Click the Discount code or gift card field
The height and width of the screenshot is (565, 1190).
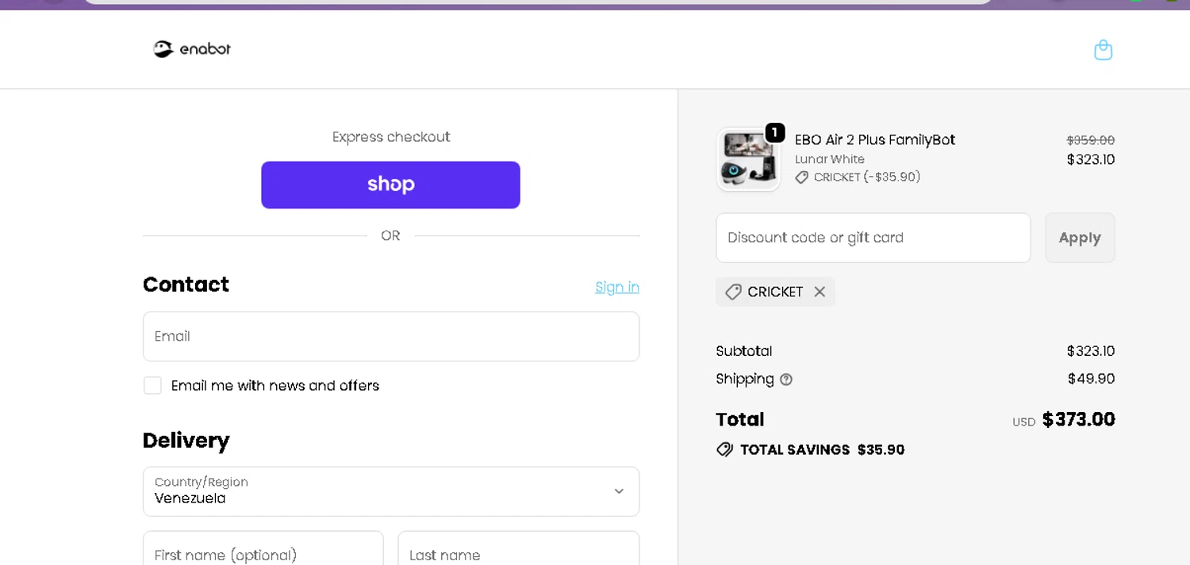[x=873, y=238]
